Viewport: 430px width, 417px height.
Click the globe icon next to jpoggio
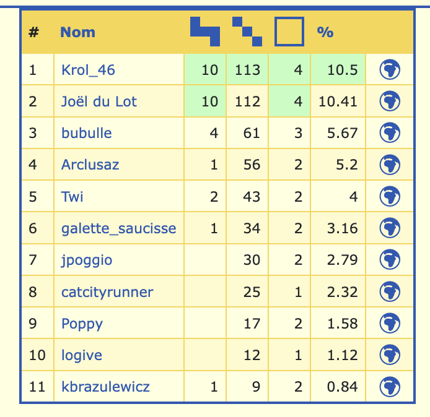389,260
